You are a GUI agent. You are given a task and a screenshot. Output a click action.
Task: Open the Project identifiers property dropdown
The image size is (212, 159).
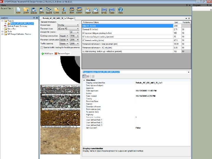coord(189,72)
